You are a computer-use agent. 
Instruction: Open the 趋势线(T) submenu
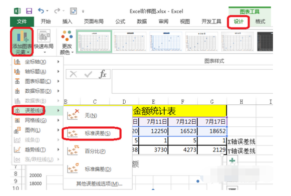tap(38, 150)
